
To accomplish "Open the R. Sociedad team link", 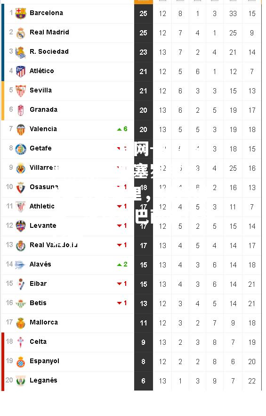I will [x=49, y=51].
